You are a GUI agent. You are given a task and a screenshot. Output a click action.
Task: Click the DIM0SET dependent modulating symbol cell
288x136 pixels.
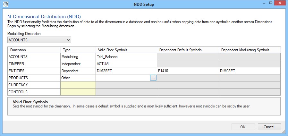tap(250, 71)
